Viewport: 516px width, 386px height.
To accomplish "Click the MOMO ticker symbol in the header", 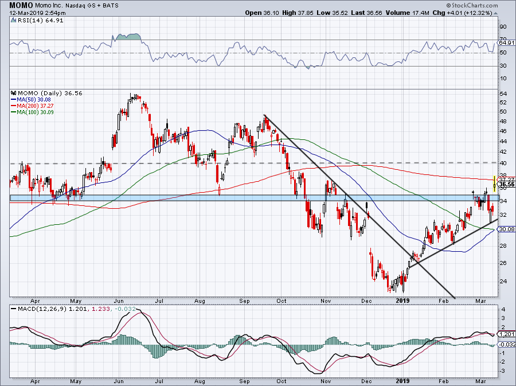I will point(21,5).
